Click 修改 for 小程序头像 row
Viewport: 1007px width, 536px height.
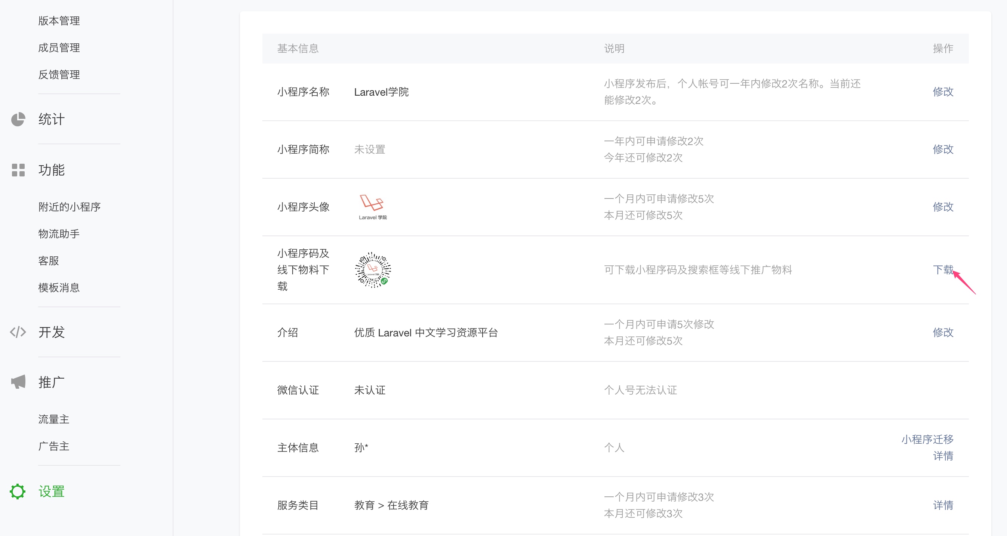[x=943, y=207]
